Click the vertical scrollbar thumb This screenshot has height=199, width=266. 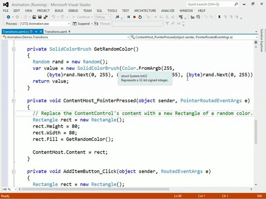(x=256, y=132)
